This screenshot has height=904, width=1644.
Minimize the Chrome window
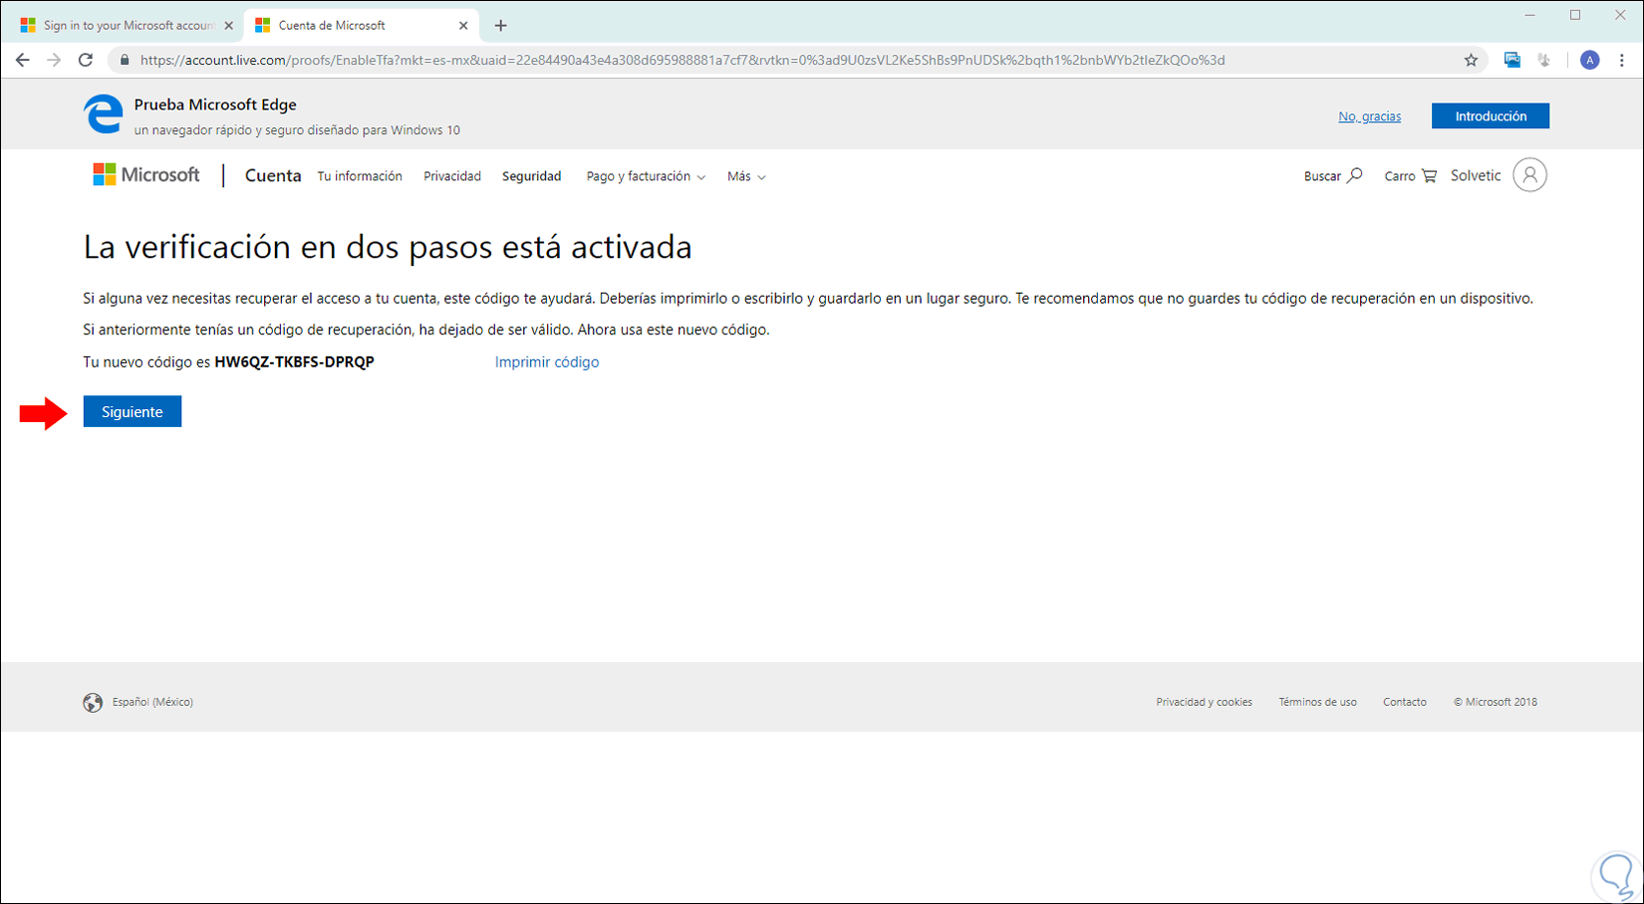point(1529,15)
